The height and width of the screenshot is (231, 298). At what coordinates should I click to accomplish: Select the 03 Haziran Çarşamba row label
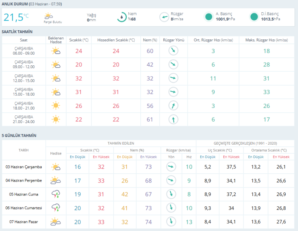coord(24,167)
